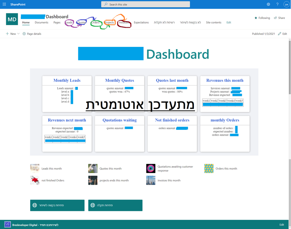
Task: Click the Orders this month thumbnail
Action: [209, 168]
